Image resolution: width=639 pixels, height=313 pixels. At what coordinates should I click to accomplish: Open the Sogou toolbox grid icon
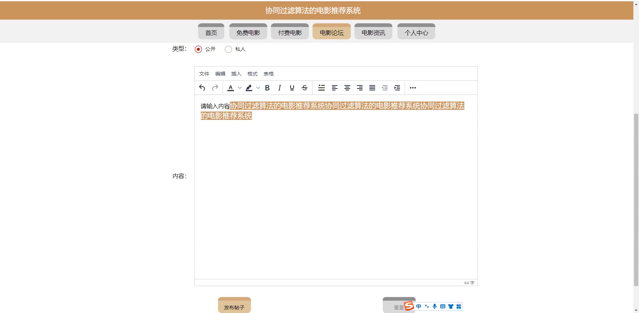click(x=459, y=306)
